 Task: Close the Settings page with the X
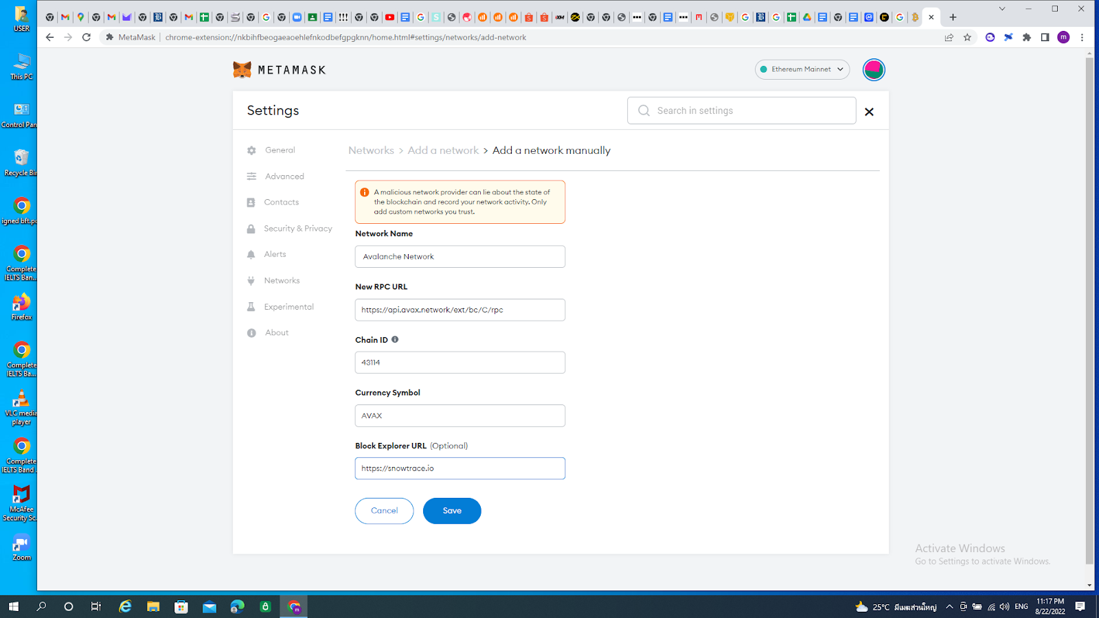point(869,112)
